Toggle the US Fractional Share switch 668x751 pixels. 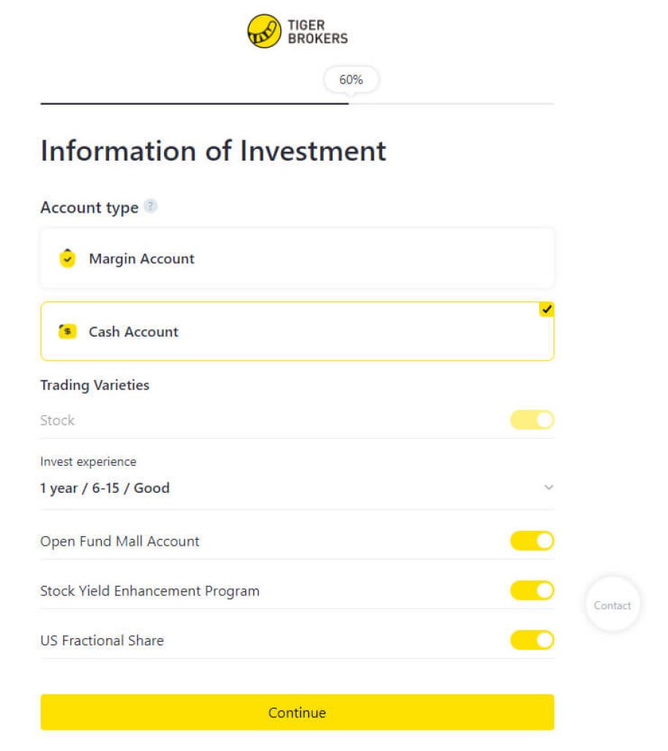point(532,640)
